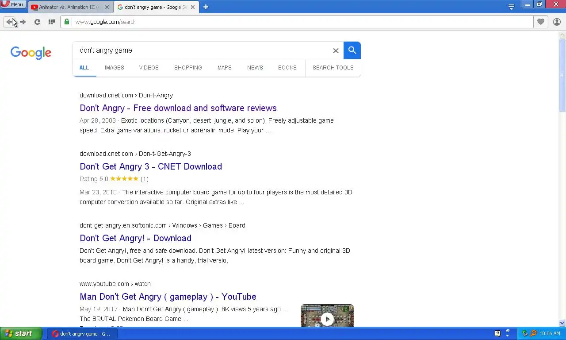This screenshot has height=340, width=566.
Task: Close the don't angry game tab
Action: [x=192, y=7]
